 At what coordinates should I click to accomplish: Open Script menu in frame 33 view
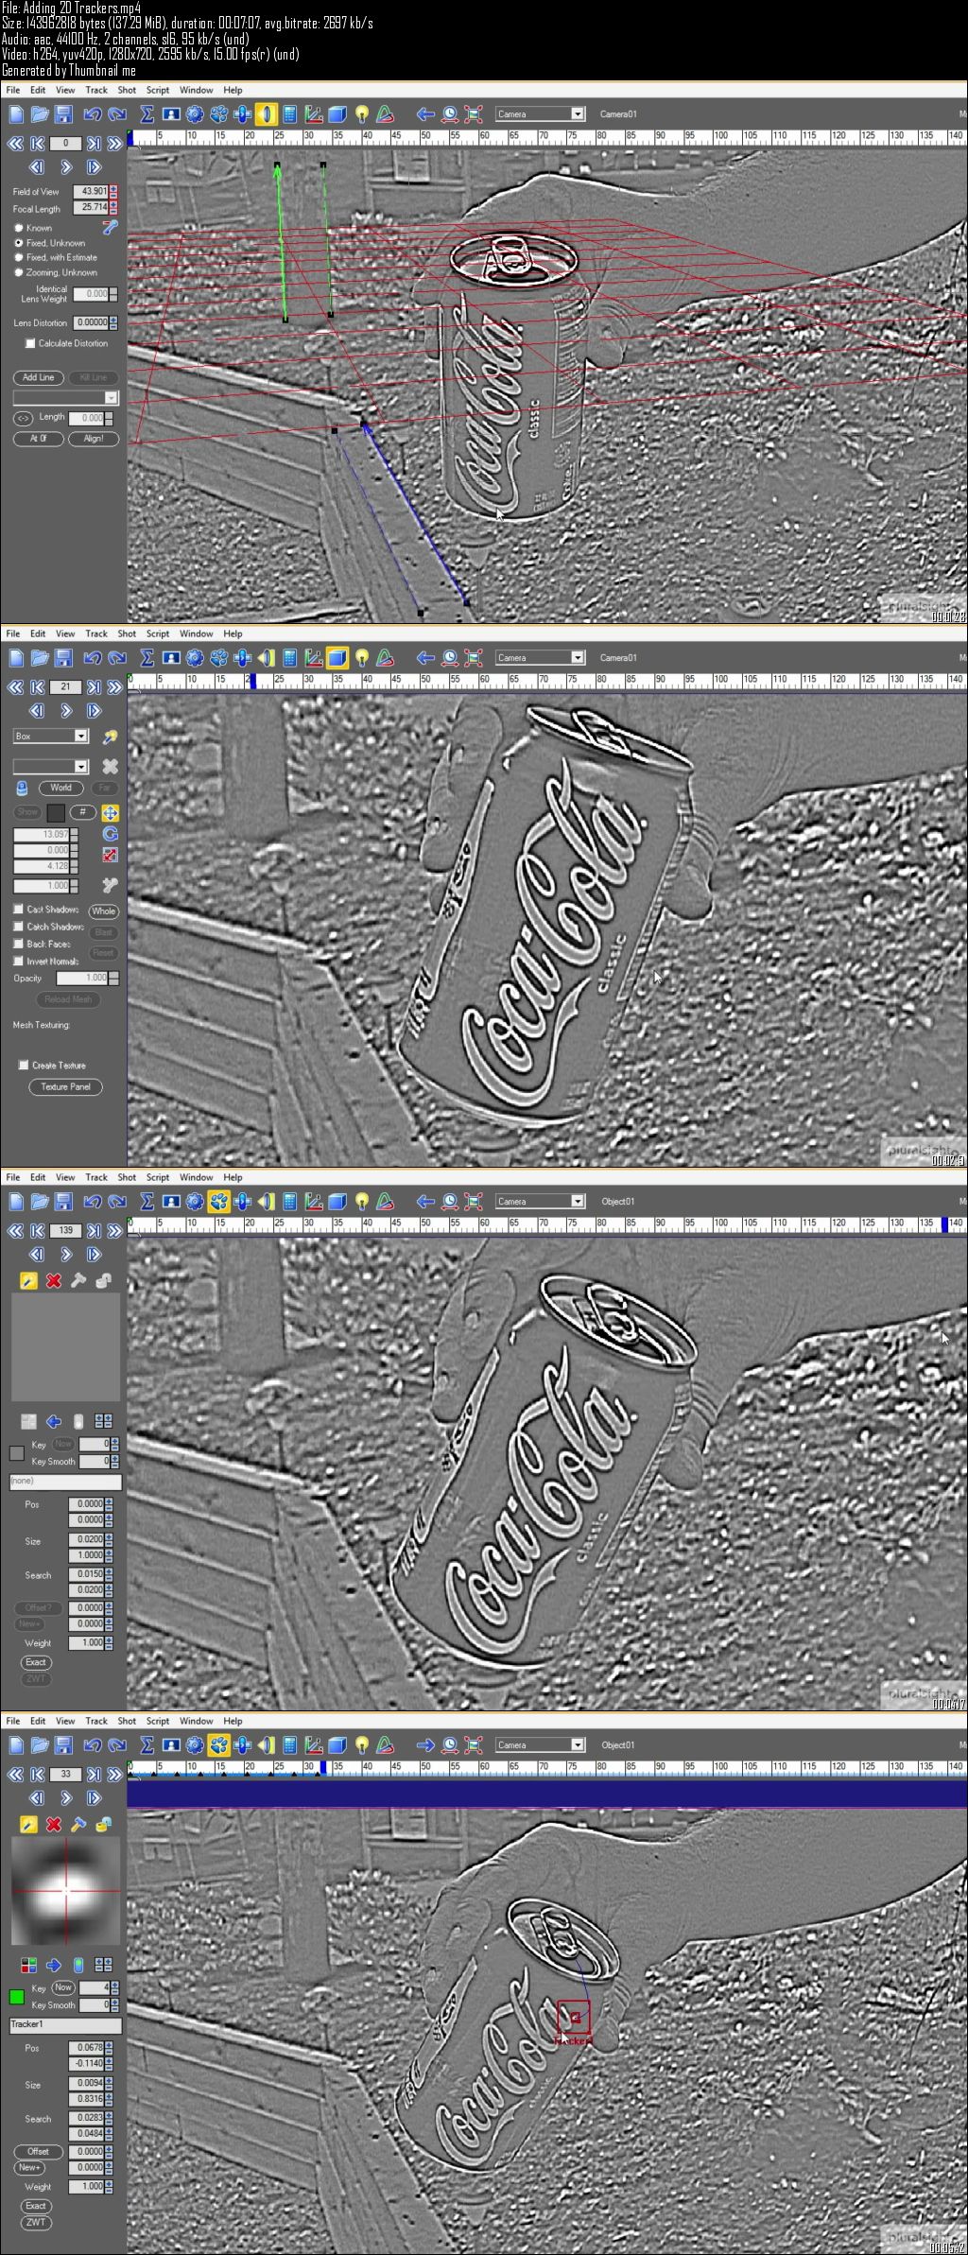tap(158, 1722)
